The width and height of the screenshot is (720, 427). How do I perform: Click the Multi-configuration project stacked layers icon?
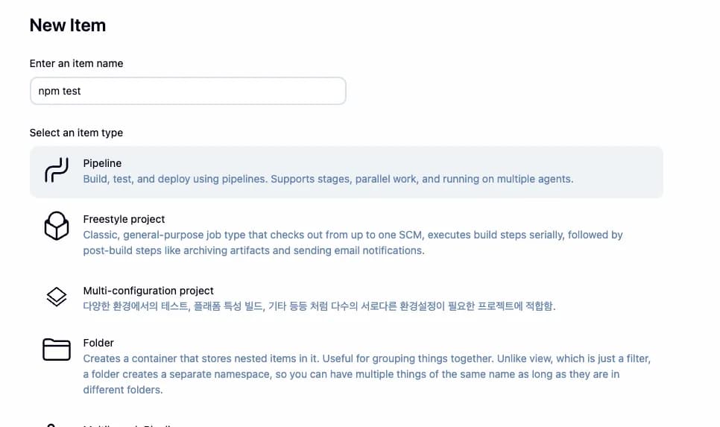point(57,297)
